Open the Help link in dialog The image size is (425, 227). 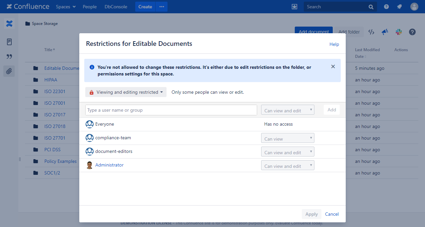pyautogui.click(x=334, y=44)
